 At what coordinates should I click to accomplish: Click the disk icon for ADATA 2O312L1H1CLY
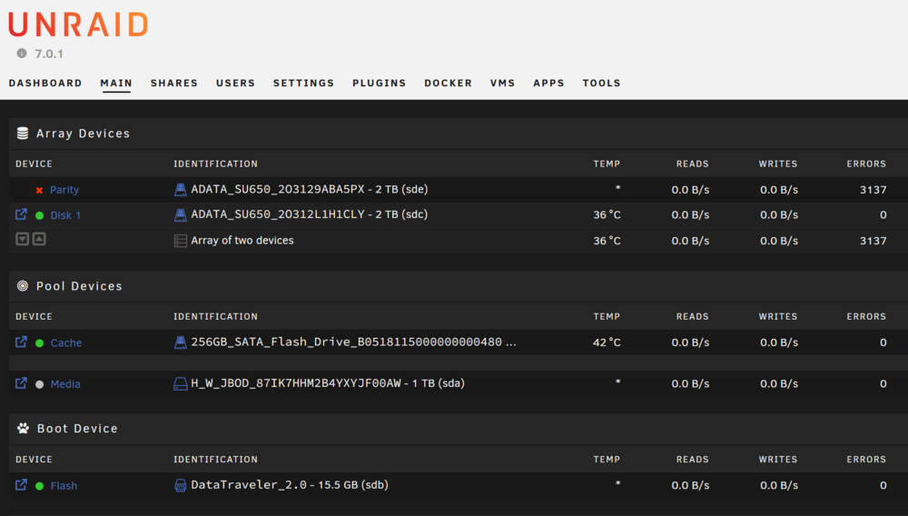181,215
